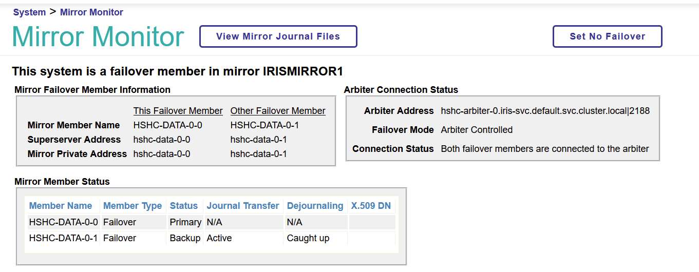Click the Arbiter Controlled failover mode text
The height and width of the screenshot is (272, 699).
(x=477, y=130)
